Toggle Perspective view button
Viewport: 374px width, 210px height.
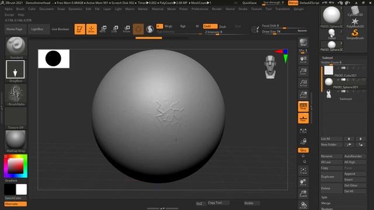(x=303, y=106)
